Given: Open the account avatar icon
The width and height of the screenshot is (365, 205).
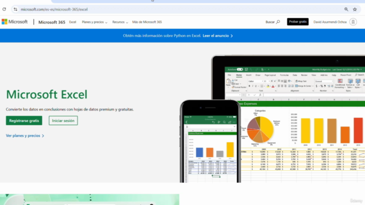Looking at the screenshot, I should [353, 22].
